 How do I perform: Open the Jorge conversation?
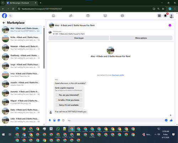pyautogui.click(x=21, y=66)
